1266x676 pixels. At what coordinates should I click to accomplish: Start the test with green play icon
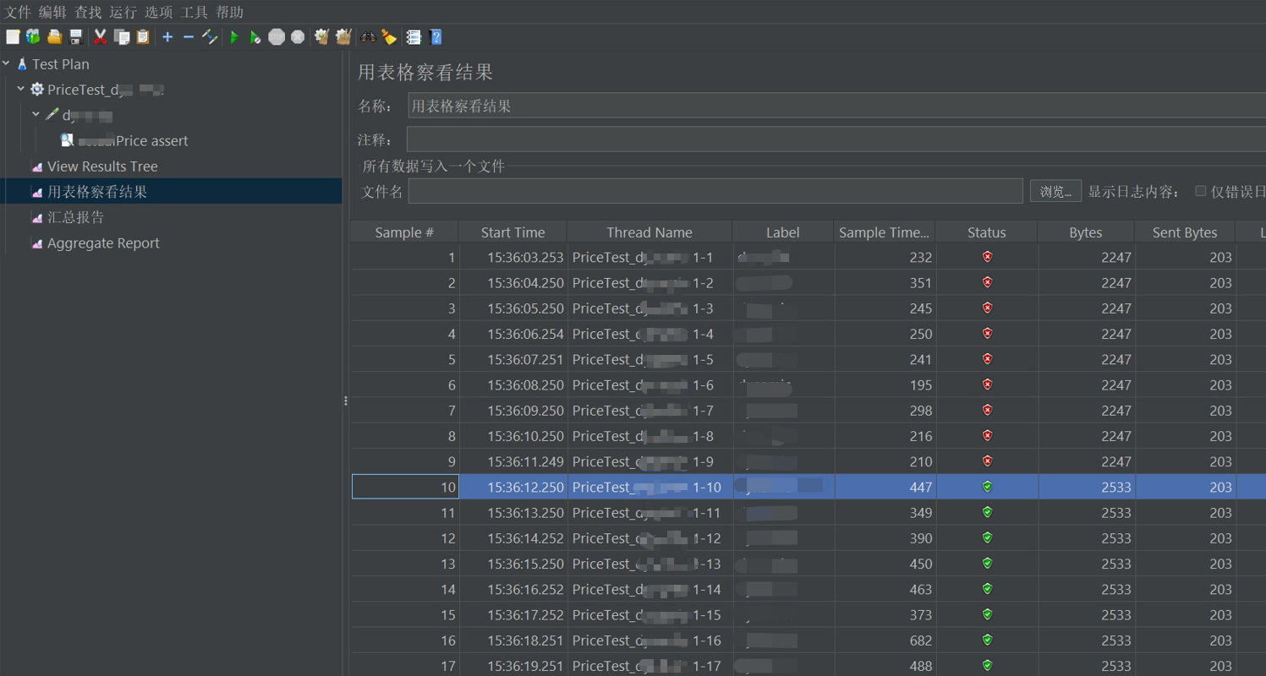click(x=234, y=37)
